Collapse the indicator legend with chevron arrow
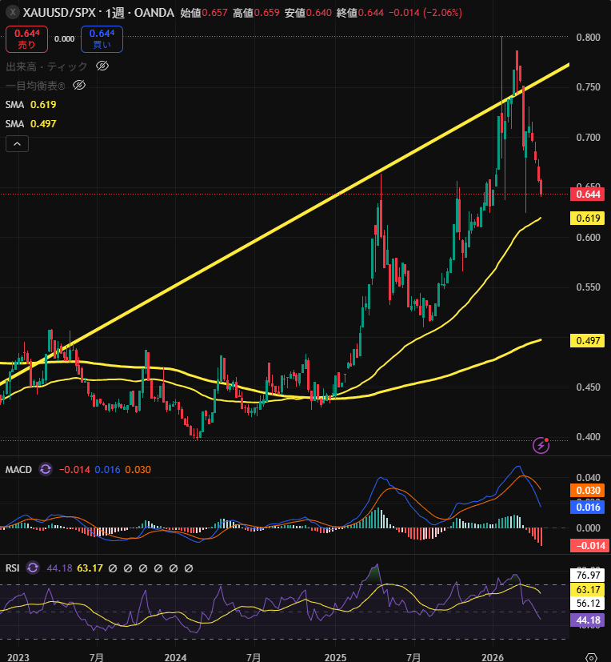Image resolution: width=611 pixels, height=662 pixels. tap(18, 144)
